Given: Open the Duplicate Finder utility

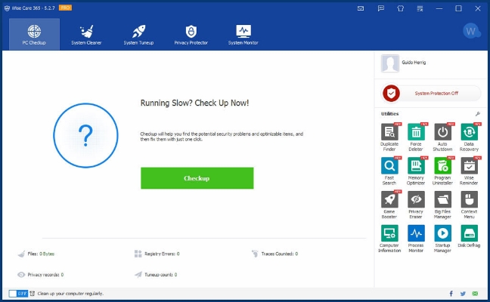Looking at the screenshot, I should click(389, 137).
